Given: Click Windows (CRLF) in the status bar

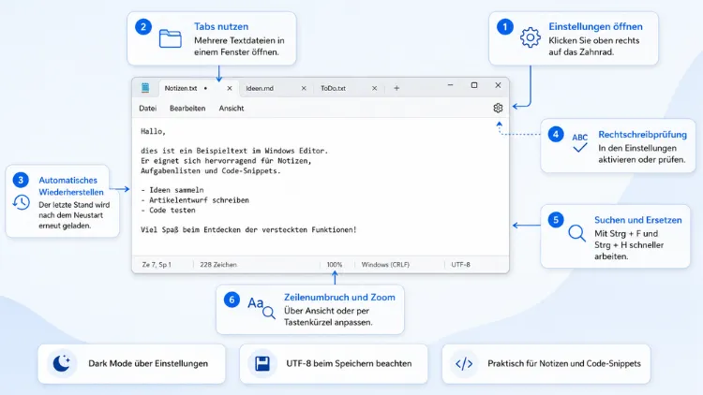Looking at the screenshot, I should point(385,265).
